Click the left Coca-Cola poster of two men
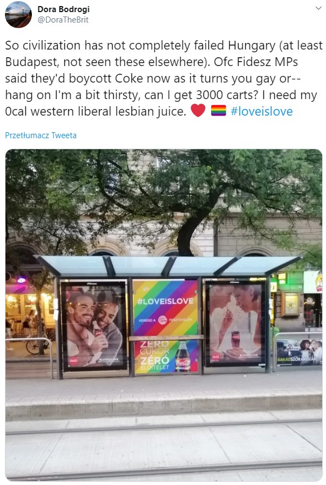326x485 pixels. (93, 325)
